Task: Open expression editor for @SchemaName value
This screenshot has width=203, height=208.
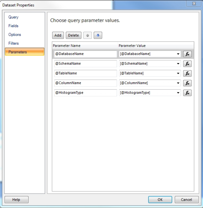Action: [x=187, y=64]
